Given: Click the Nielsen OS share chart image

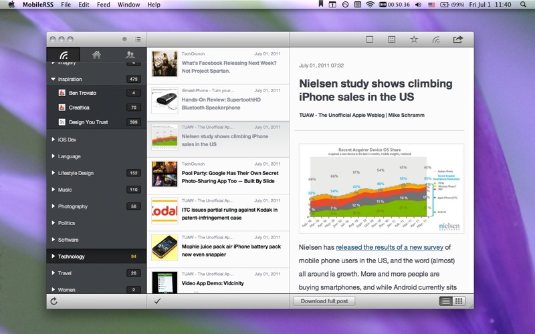Looking at the screenshot, I should (x=381, y=188).
